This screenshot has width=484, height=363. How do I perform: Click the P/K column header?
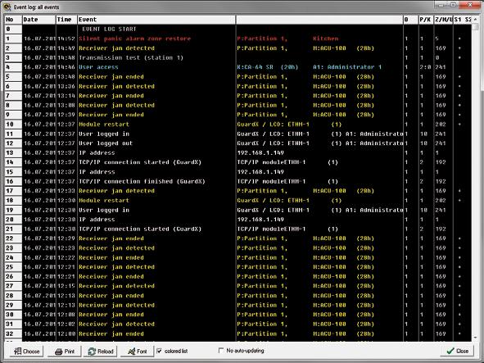click(x=426, y=20)
